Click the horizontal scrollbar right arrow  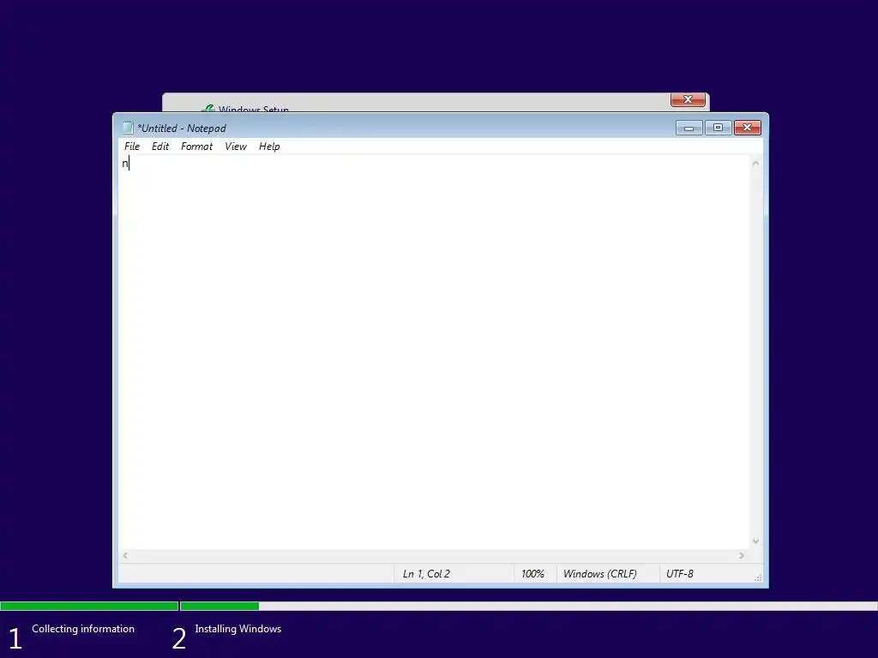(x=742, y=555)
